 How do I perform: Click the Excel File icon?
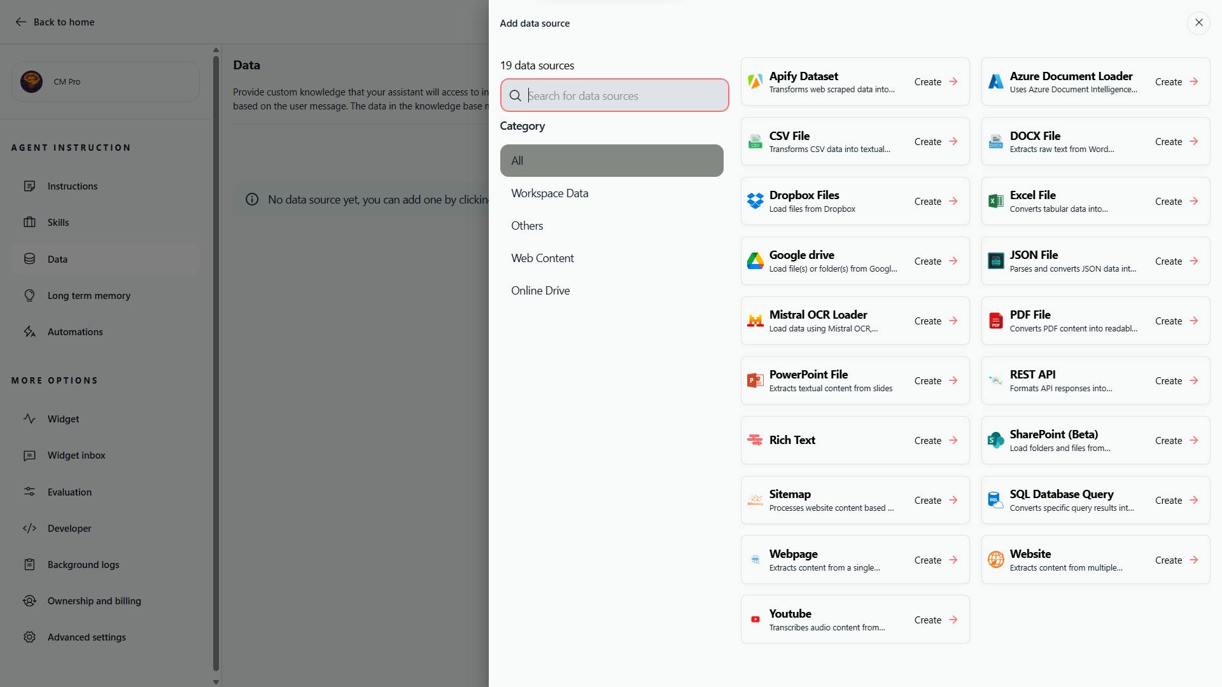pyautogui.click(x=995, y=201)
